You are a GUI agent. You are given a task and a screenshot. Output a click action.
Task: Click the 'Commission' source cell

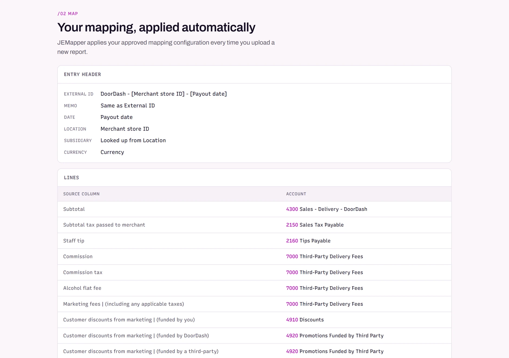(x=78, y=256)
